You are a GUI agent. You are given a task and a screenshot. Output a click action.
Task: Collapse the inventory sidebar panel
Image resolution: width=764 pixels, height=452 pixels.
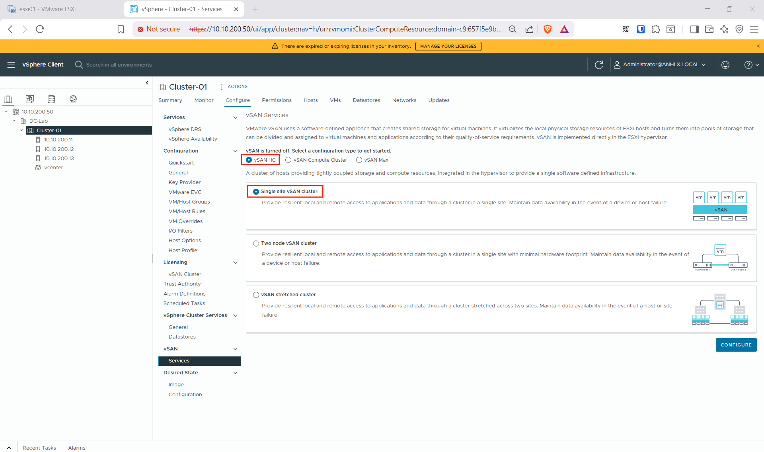[x=147, y=83]
